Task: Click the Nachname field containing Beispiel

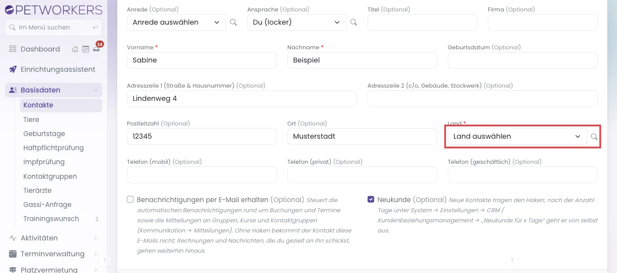Action: coord(362,60)
